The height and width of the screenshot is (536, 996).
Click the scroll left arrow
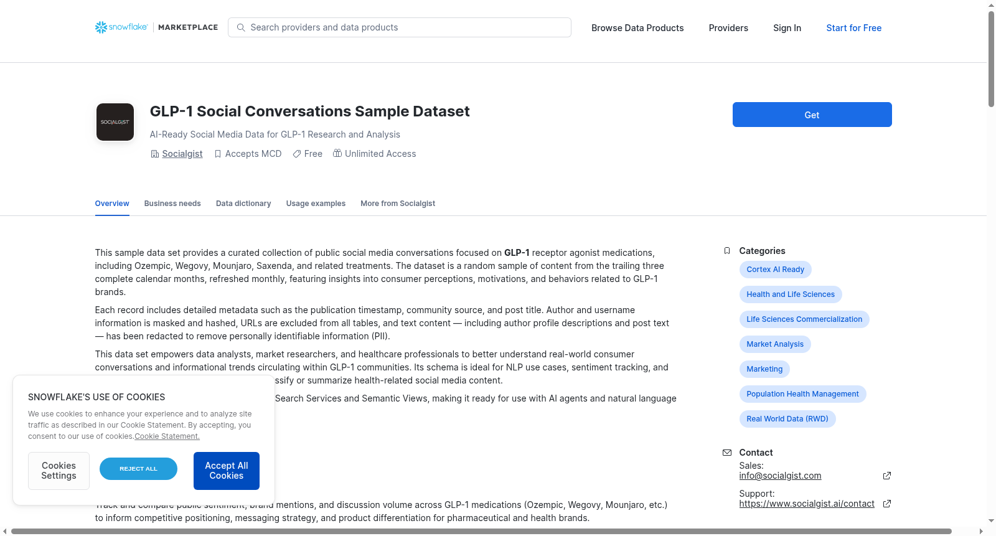pos(5,531)
